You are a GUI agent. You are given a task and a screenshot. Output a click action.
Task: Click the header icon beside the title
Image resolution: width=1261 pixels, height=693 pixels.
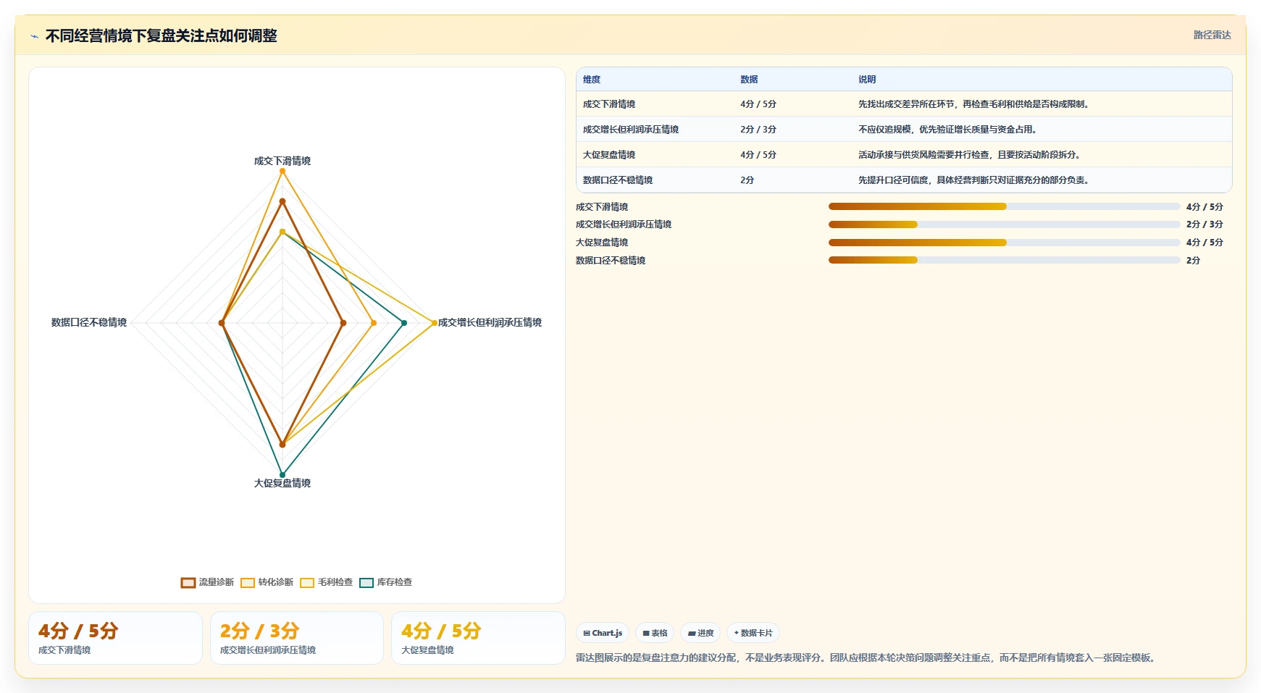(x=34, y=36)
